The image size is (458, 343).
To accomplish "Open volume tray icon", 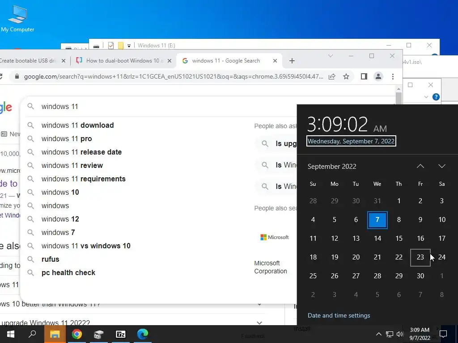I will click(400, 334).
